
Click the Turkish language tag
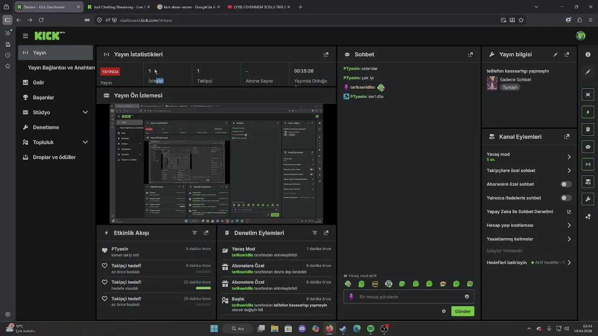(510, 87)
